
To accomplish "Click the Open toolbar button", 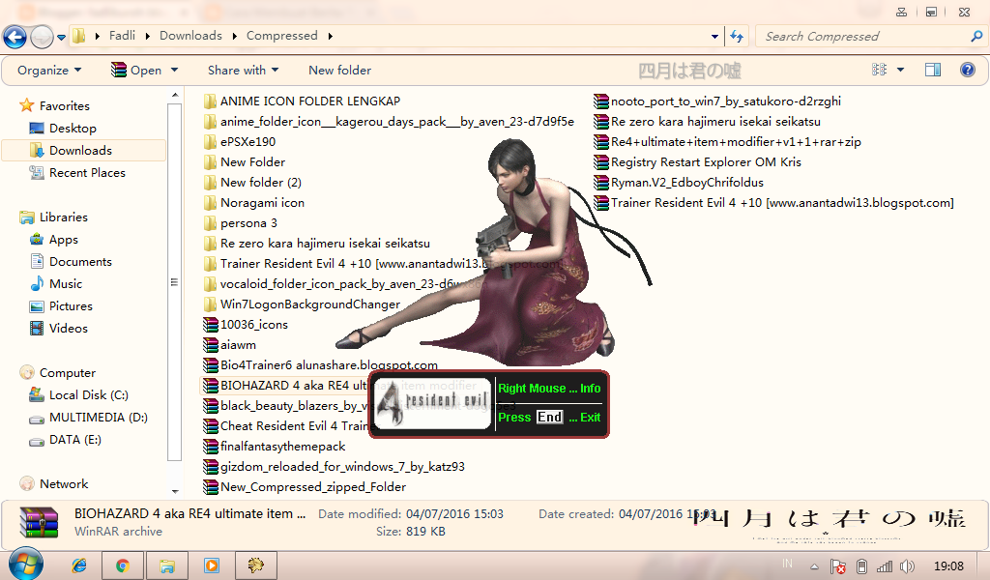I will (136, 70).
